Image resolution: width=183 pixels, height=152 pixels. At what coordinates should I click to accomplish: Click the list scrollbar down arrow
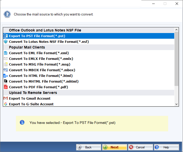[176, 104]
